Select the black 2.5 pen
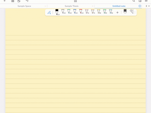Screen dimensions: 151x113 click(57, 12)
